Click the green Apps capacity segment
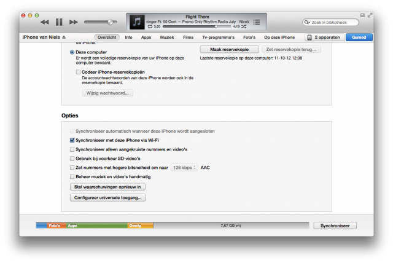 96,226
